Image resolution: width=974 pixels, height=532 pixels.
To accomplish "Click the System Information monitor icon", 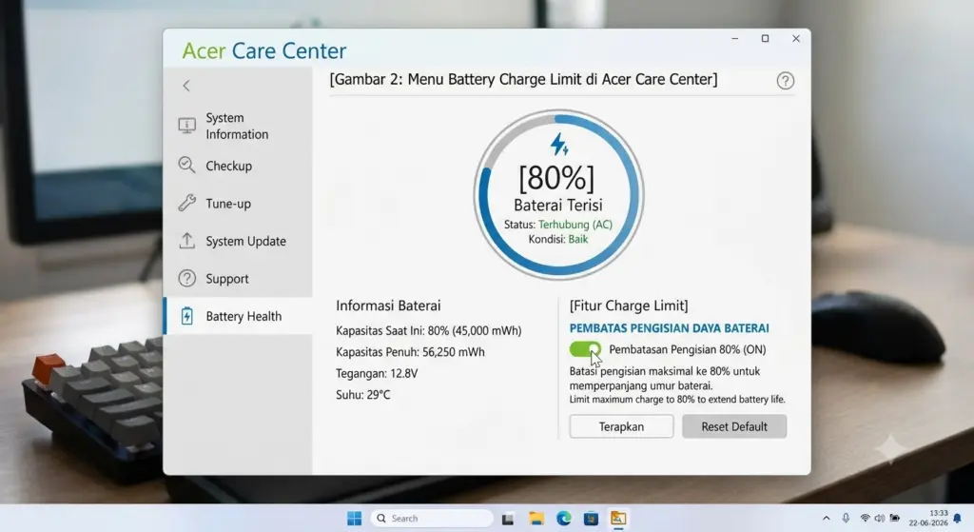I will click(187, 126).
